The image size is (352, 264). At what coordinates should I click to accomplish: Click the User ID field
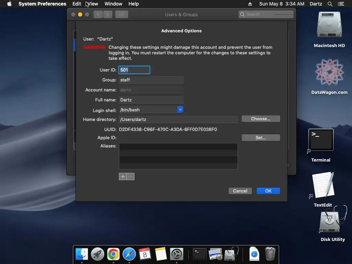[x=134, y=70]
